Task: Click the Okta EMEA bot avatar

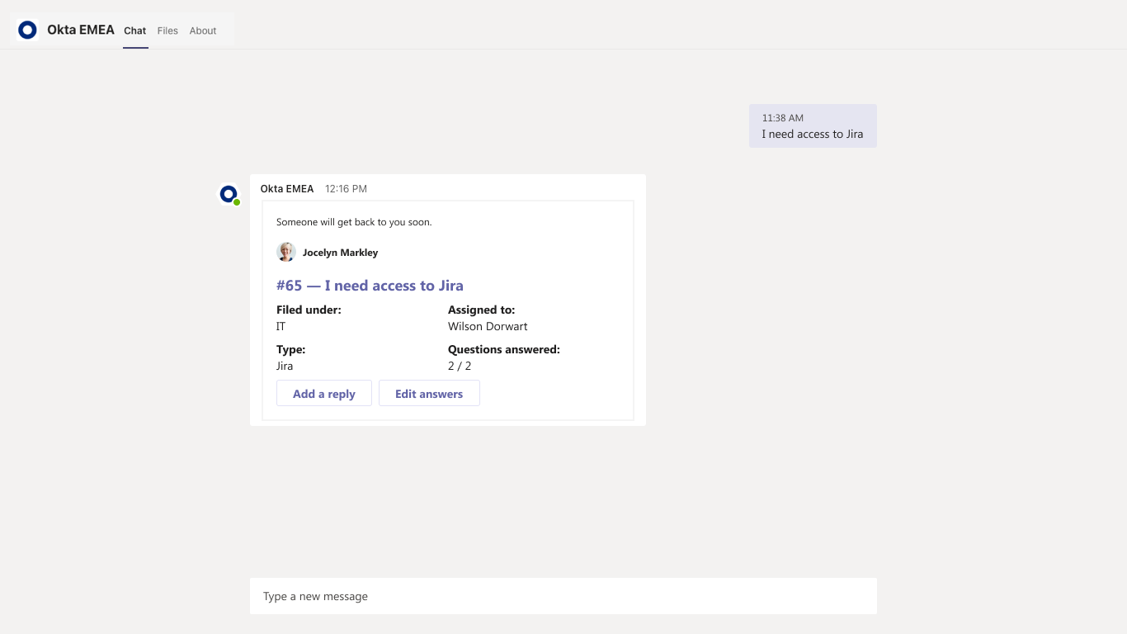Action: pyautogui.click(x=229, y=194)
